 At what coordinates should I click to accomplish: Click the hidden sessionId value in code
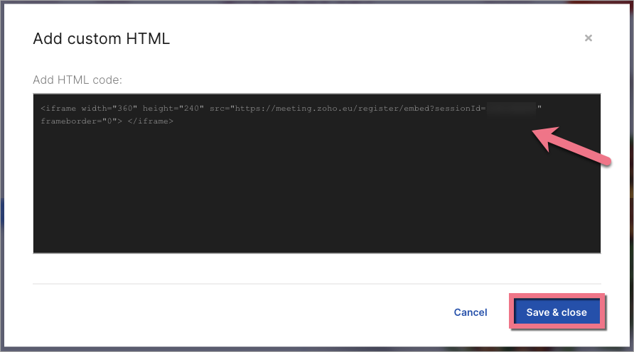click(x=511, y=108)
